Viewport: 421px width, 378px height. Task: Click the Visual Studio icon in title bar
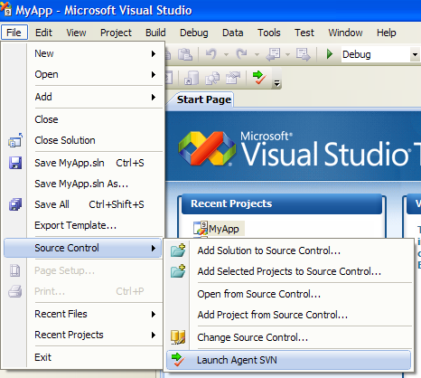(x=6, y=8)
